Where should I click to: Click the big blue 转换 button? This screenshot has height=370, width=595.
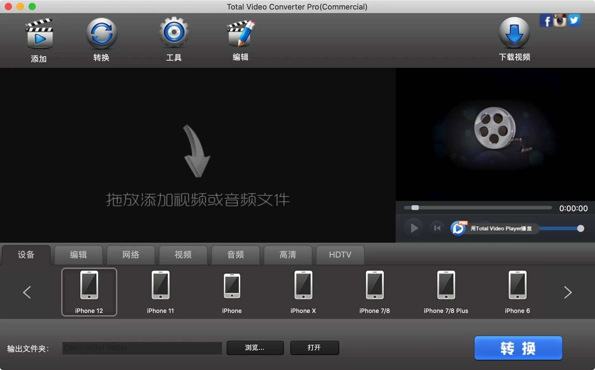pyautogui.click(x=518, y=348)
